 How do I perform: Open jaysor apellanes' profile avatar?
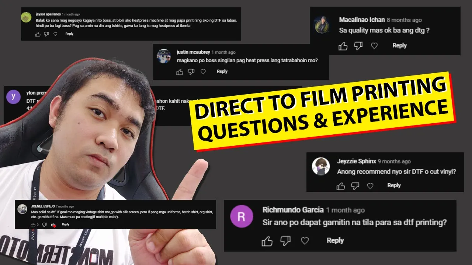click(26, 17)
